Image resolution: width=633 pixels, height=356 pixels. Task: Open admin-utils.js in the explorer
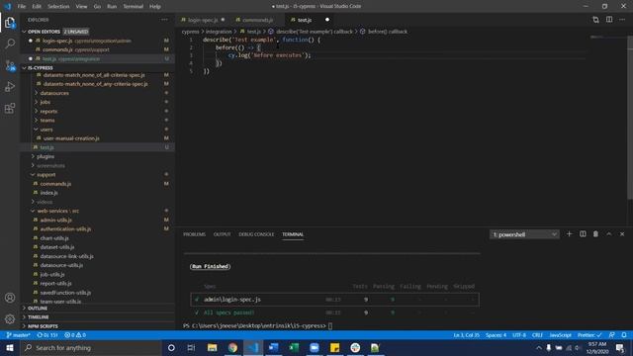pyautogui.click(x=55, y=220)
